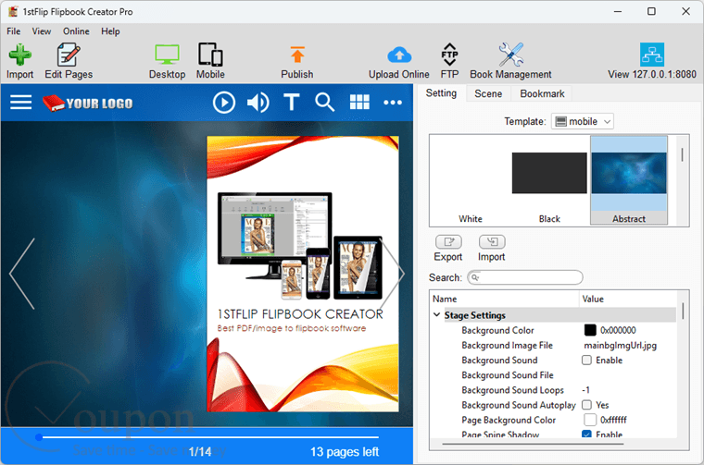The image size is (704, 465).
Task: Switch to the Setting tab
Action: 441,93
